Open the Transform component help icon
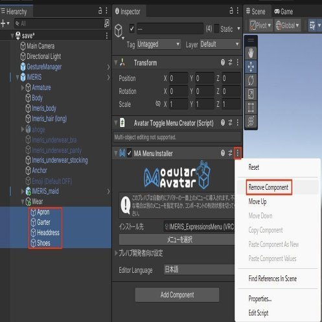 coord(223,63)
